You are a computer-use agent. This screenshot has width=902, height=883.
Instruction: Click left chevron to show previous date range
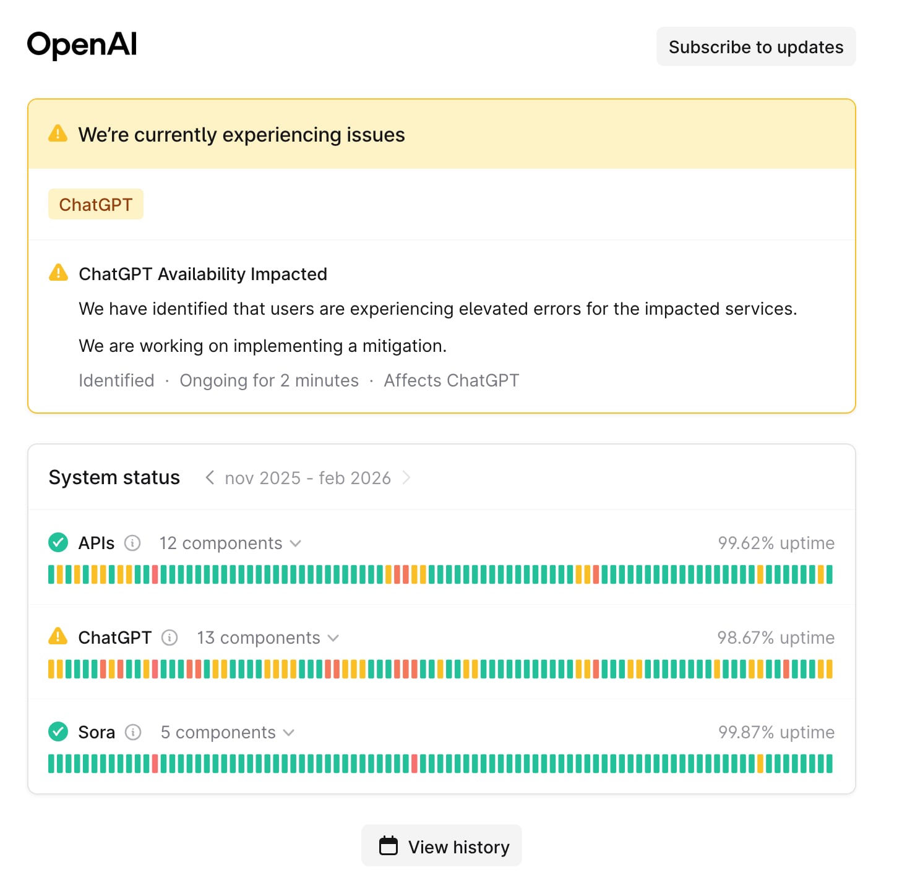(x=208, y=477)
